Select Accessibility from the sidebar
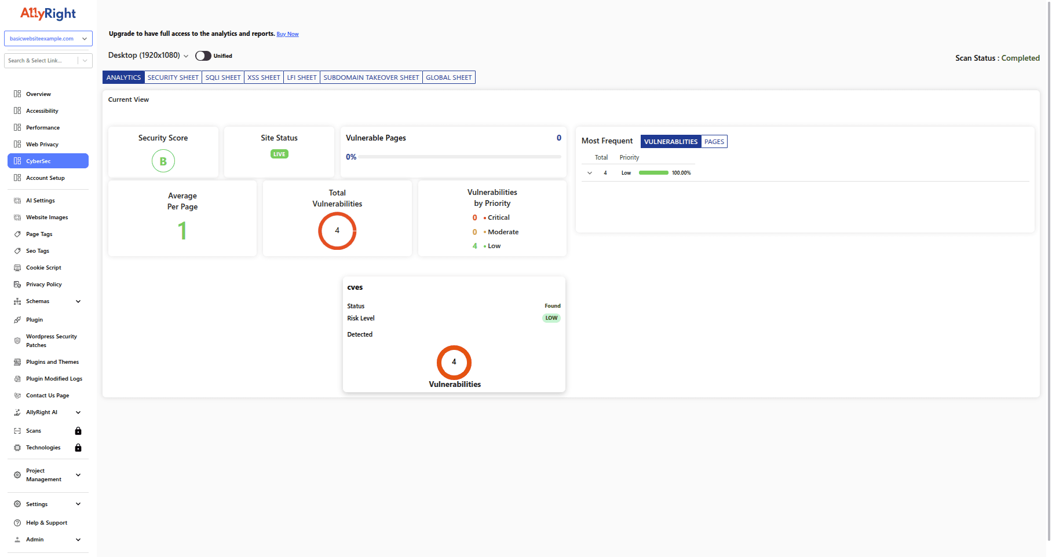 pos(42,110)
